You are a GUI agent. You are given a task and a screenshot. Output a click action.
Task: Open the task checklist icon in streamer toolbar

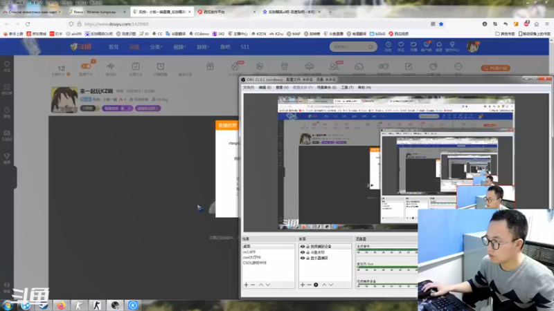(136, 66)
